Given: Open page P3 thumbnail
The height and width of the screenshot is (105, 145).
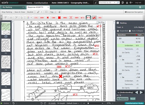Looking at the screenshot, I should [x=6, y=45].
